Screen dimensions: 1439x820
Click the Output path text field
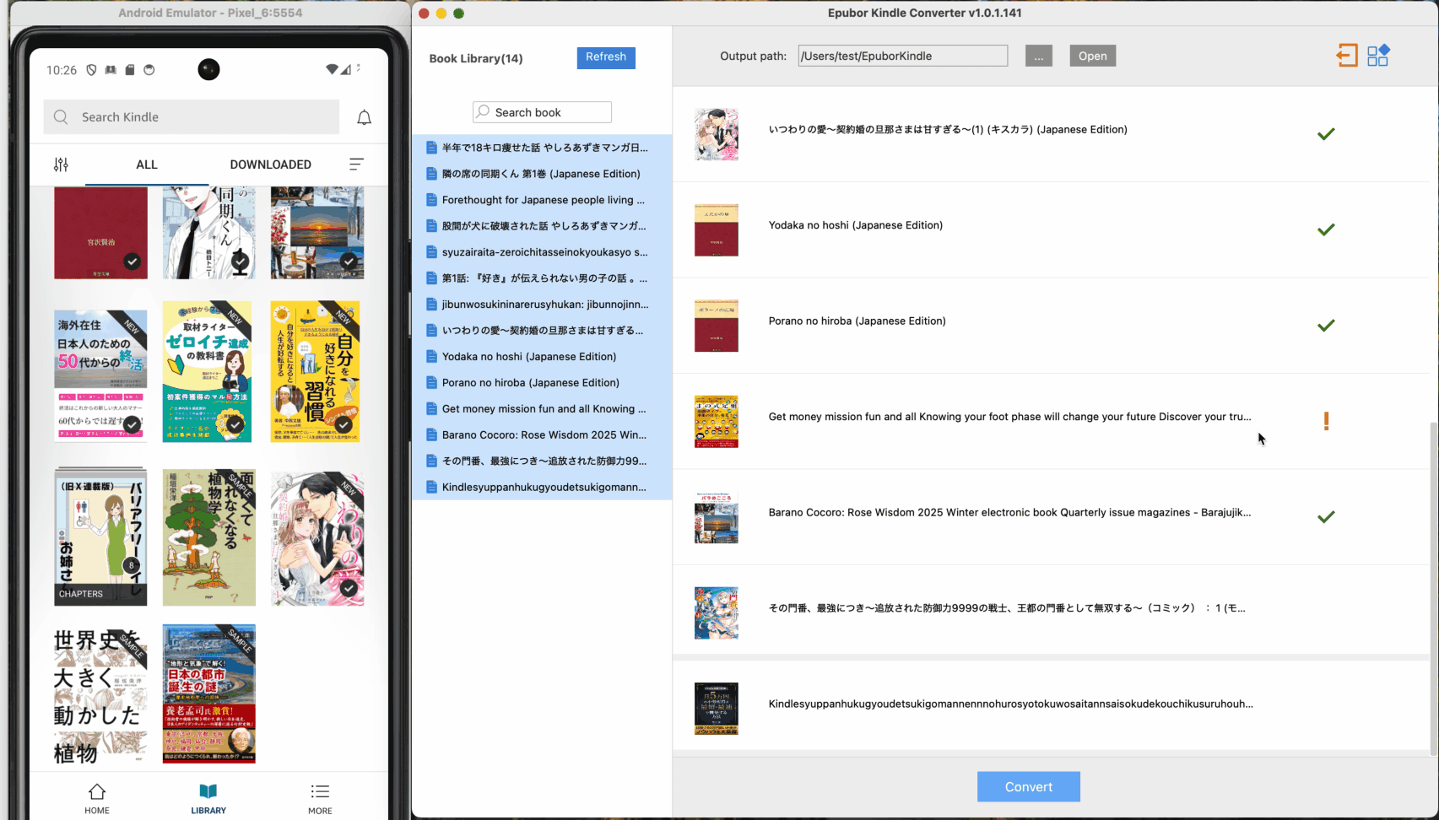(902, 56)
